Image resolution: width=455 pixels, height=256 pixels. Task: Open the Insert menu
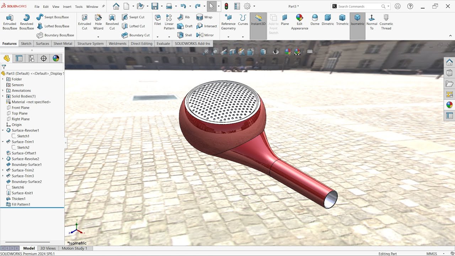tap(67, 7)
